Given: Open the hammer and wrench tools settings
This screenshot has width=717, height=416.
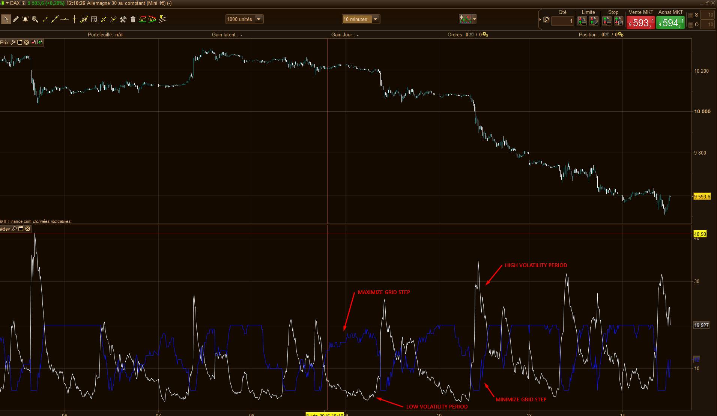Looking at the screenshot, I should click(123, 19).
